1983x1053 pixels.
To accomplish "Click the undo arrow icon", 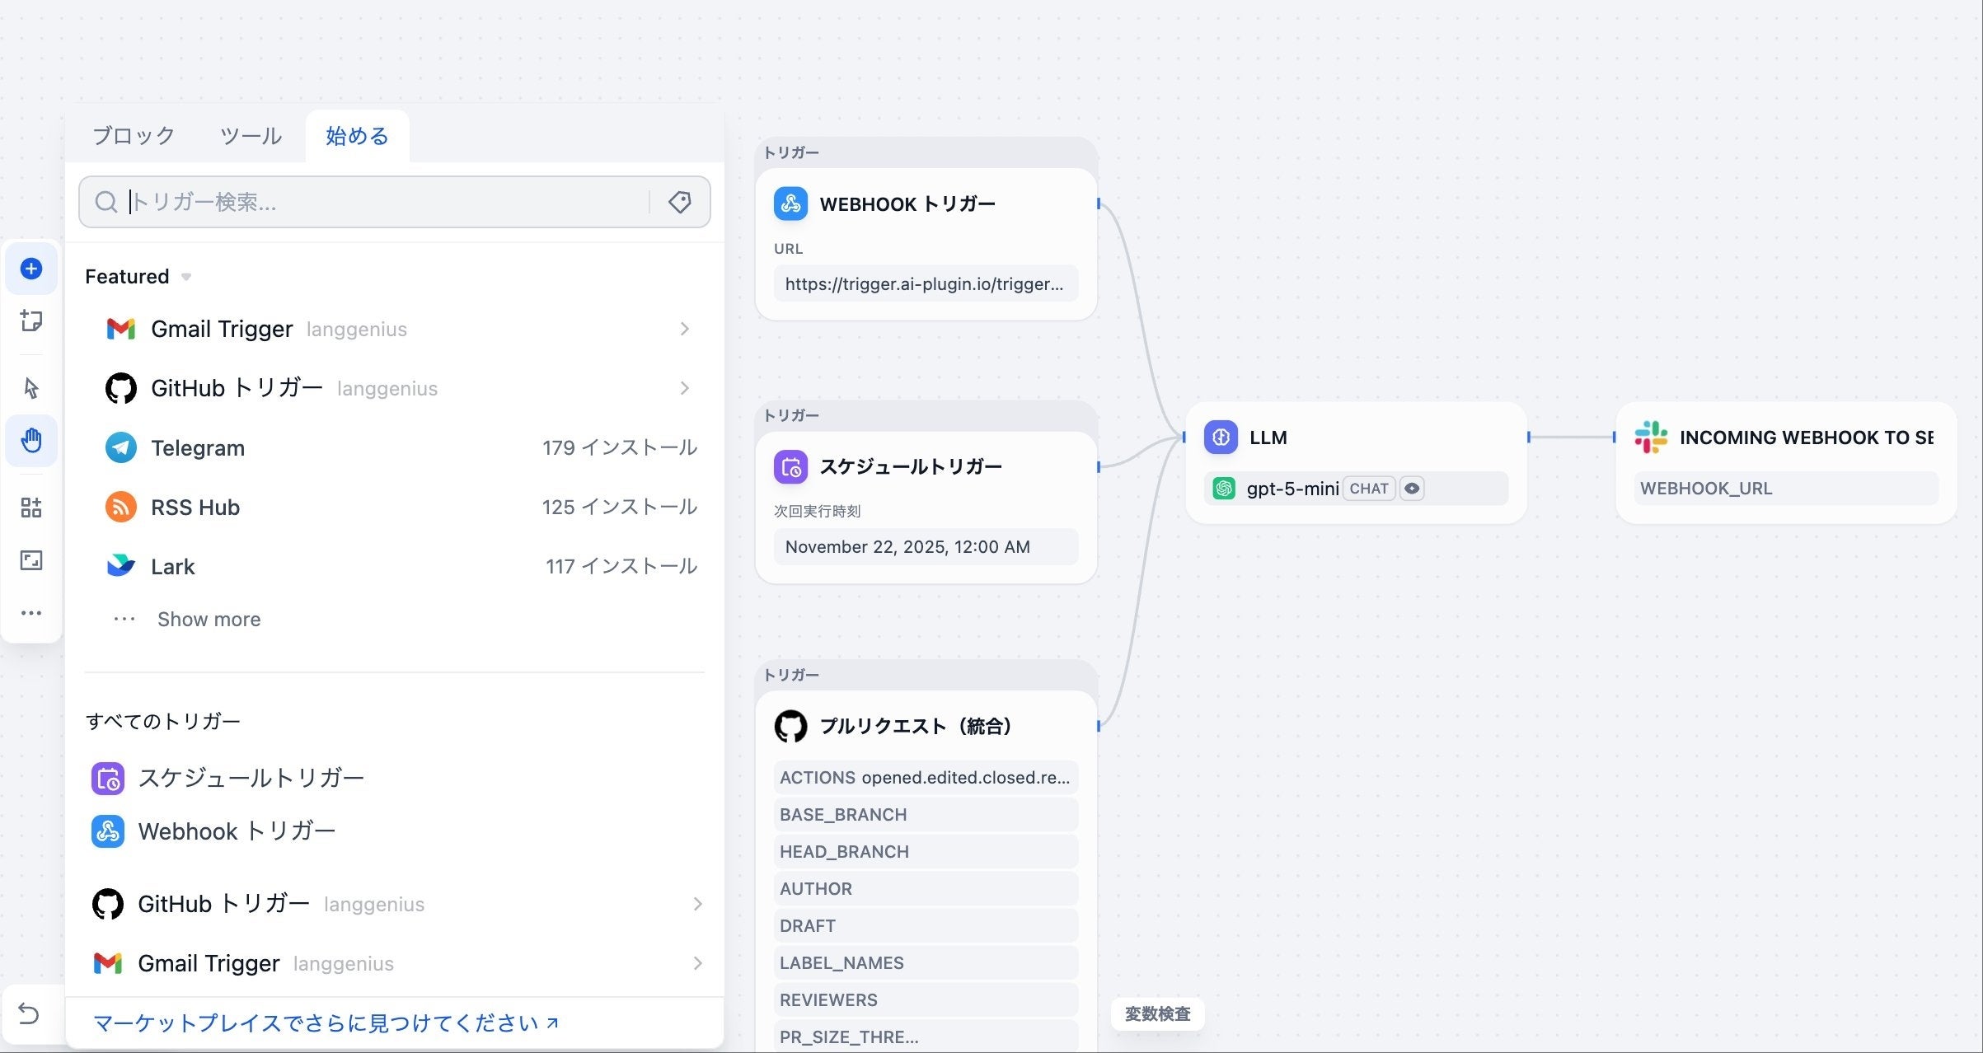I will coord(29,1013).
